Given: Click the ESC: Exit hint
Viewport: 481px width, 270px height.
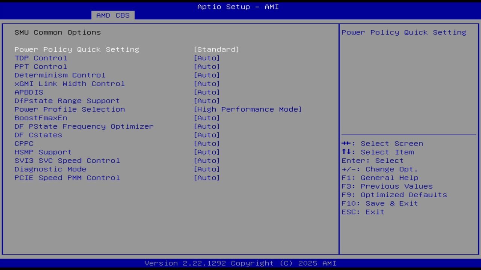Looking at the screenshot, I should click(x=363, y=212).
